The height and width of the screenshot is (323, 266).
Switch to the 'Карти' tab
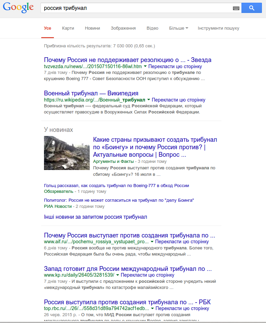click(68, 28)
